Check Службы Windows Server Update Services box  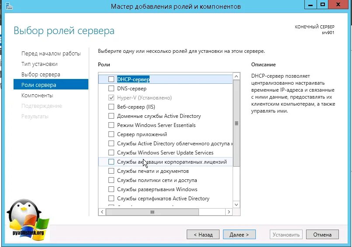coord(111,153)
